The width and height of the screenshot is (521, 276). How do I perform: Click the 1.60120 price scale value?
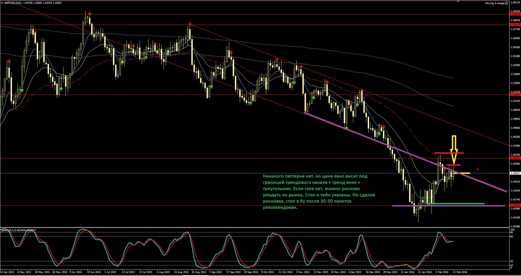pyautogui.click(x=516, y=2)
